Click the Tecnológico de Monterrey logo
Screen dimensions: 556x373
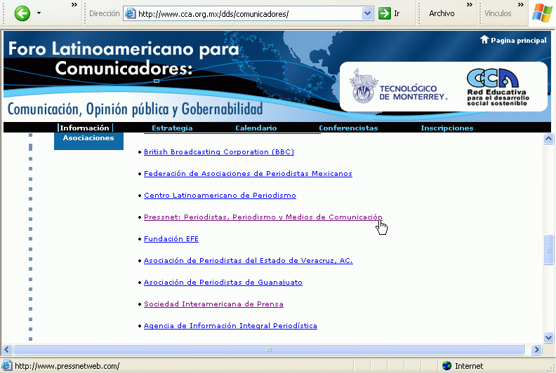coord(398,86)
